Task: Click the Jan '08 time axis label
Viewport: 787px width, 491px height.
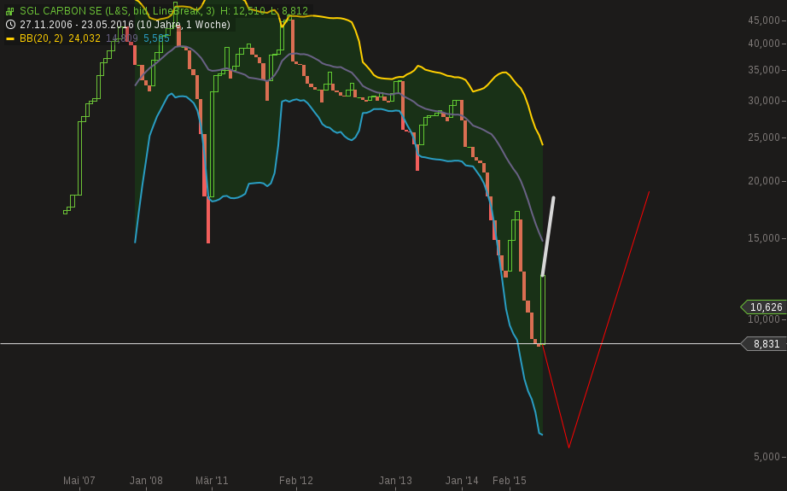Action: click(x=146, y=481)
